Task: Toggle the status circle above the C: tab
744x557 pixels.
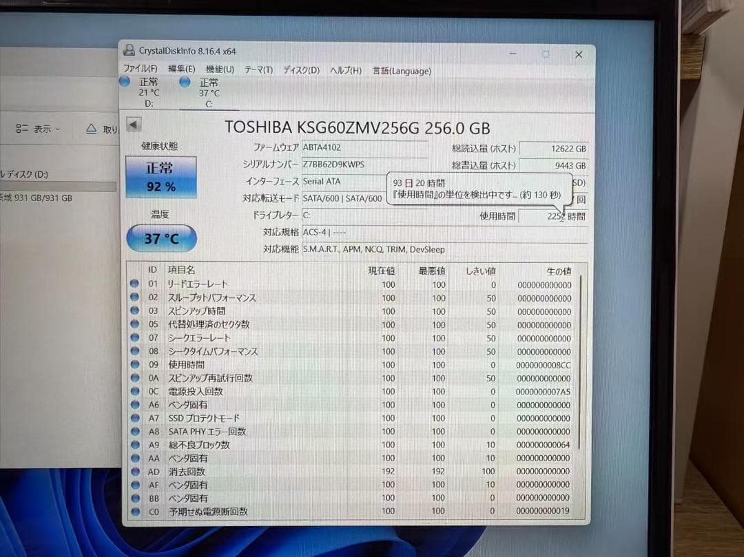Action: [184, 81]
